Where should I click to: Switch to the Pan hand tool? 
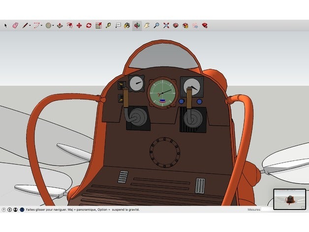[147, 25]
